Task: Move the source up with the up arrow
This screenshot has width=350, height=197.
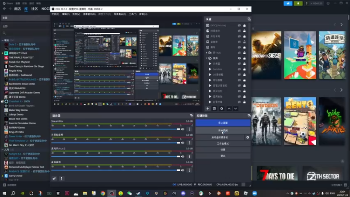Action: pyautogui.click(x=229, y=109)
